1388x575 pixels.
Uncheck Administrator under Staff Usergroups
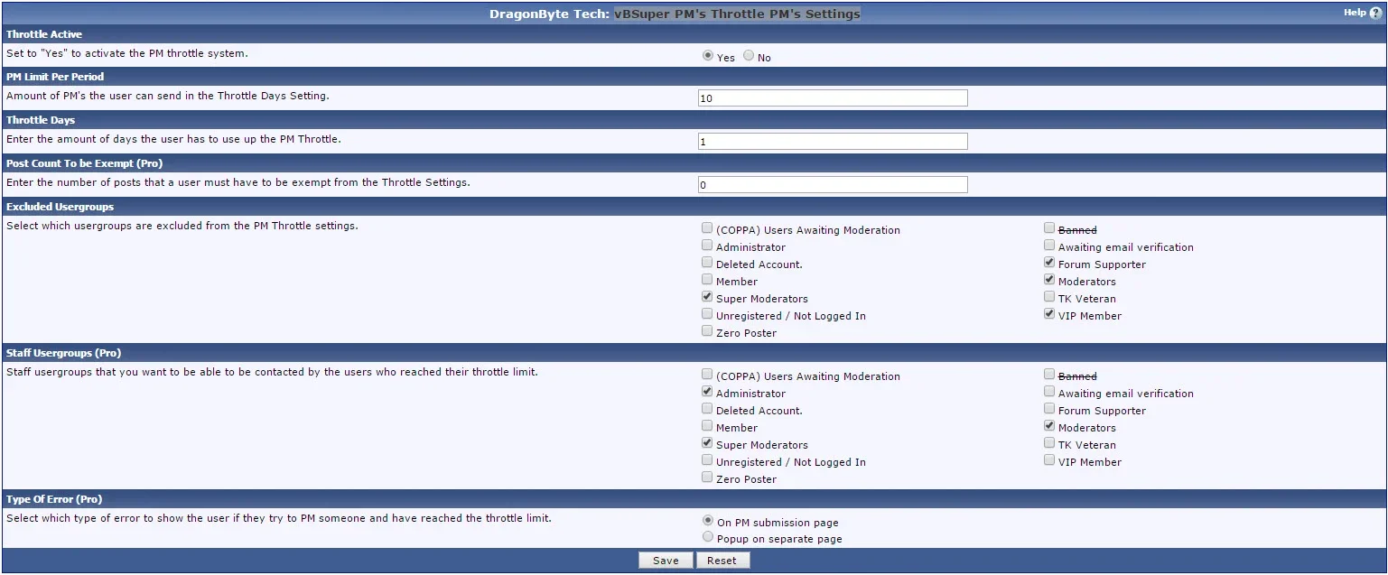[x=707, y=392]
